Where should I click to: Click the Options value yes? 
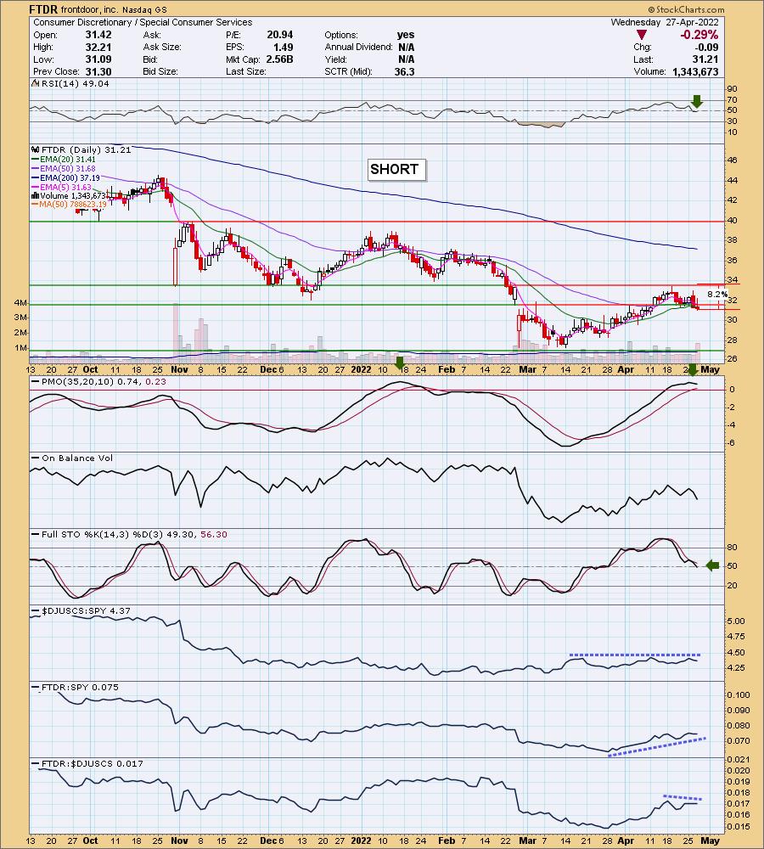click(406, 35)
